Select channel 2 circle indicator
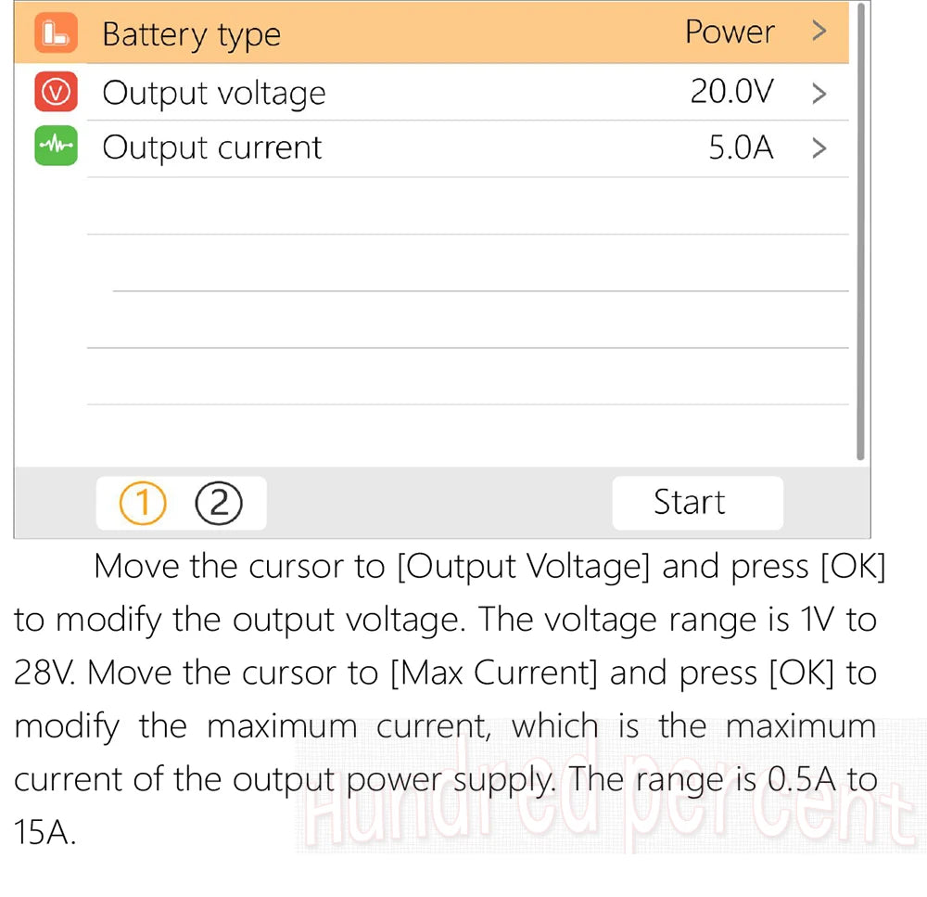Screen dimensions: 927x897 coord(219,503)
